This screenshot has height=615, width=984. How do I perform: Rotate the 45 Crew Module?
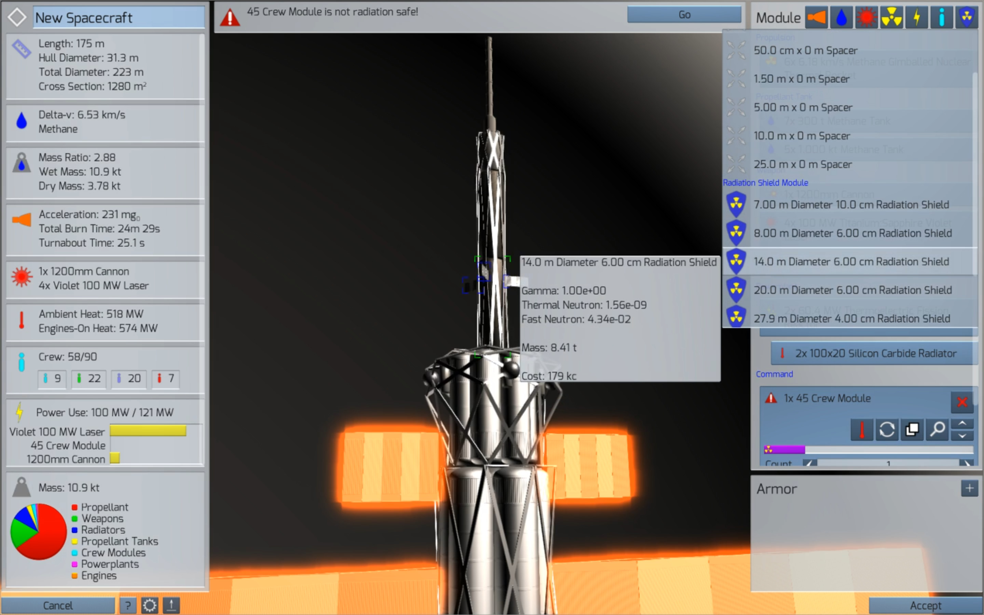tap(887, 429)
